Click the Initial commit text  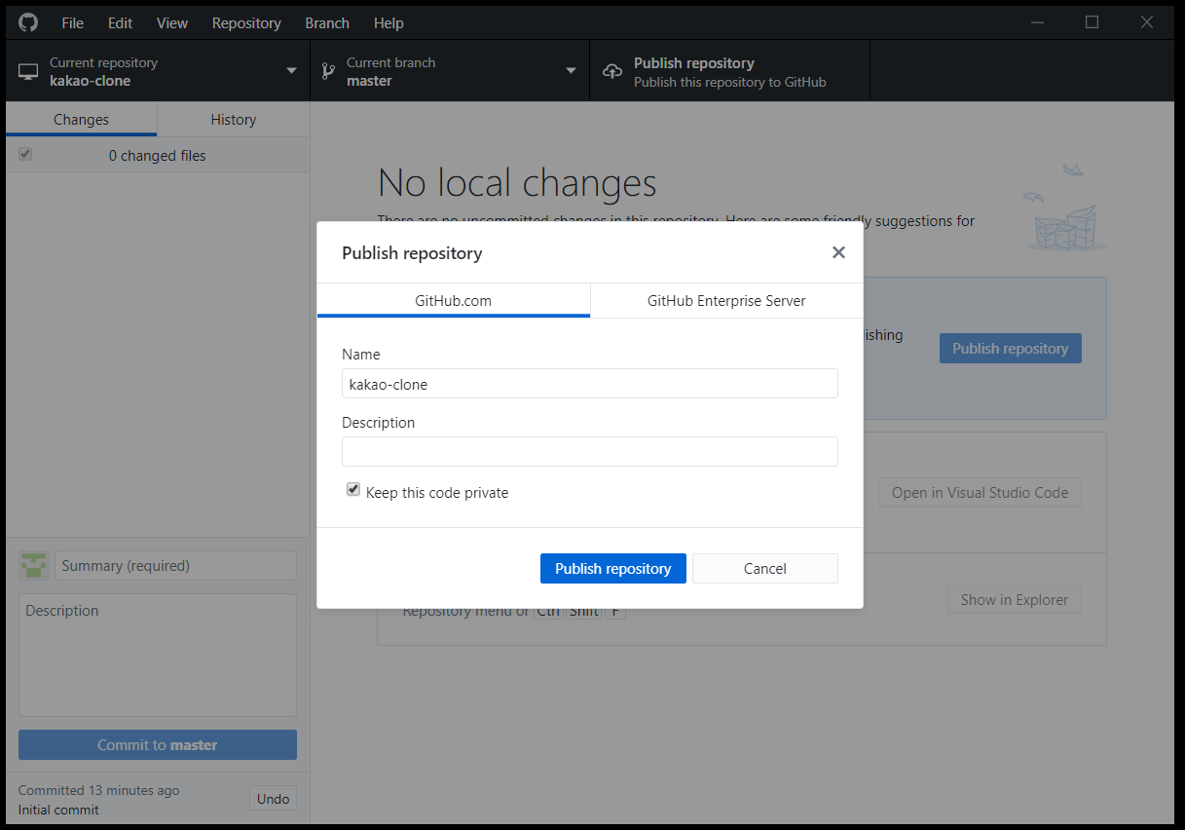coord(58,810)
